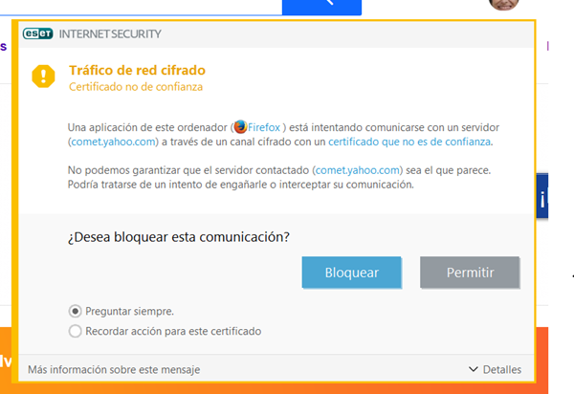Viewport: 574px width, 394px height.
Task: Allow the connection with Permitir
Action: click(470, 273)
